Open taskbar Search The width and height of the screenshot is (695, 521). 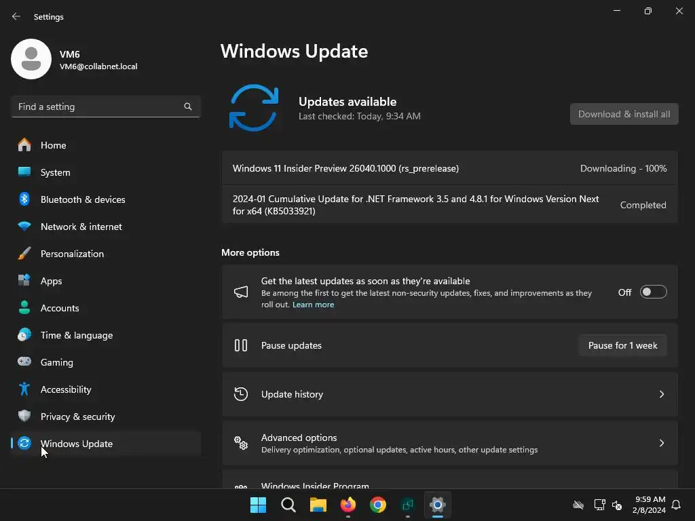[288, 505]
